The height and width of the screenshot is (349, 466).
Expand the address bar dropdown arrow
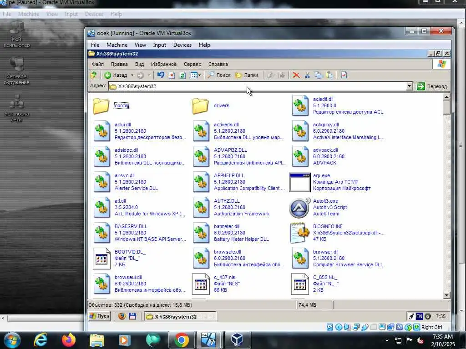click(409, 86)
